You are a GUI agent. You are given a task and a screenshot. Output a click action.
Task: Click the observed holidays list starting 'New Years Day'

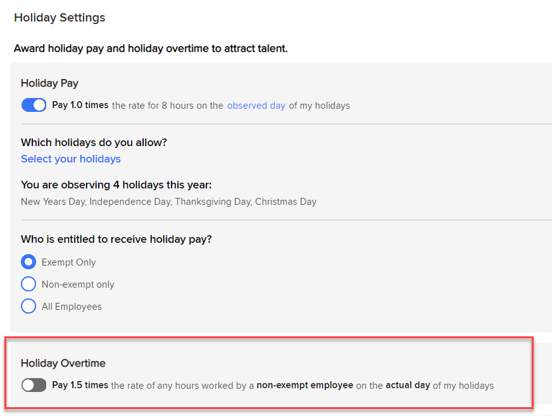click(168, 202)
